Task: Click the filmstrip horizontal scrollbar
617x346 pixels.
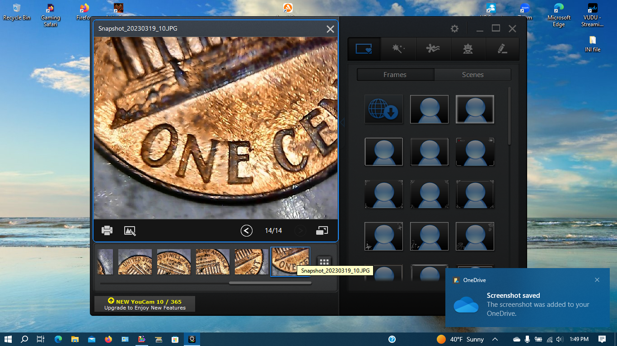Action: [270, 283]
